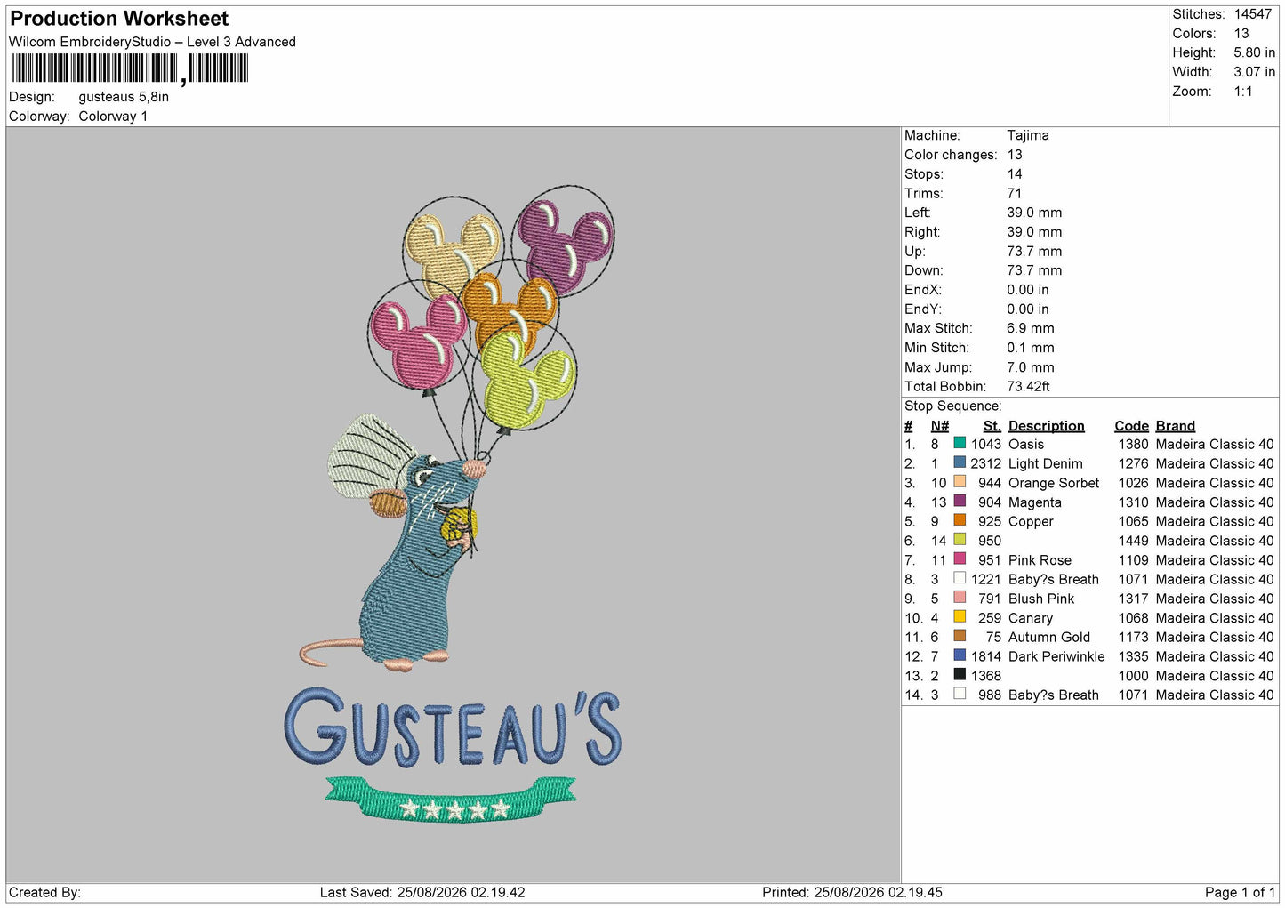Click the stitches count 14547

point(1253,14)
